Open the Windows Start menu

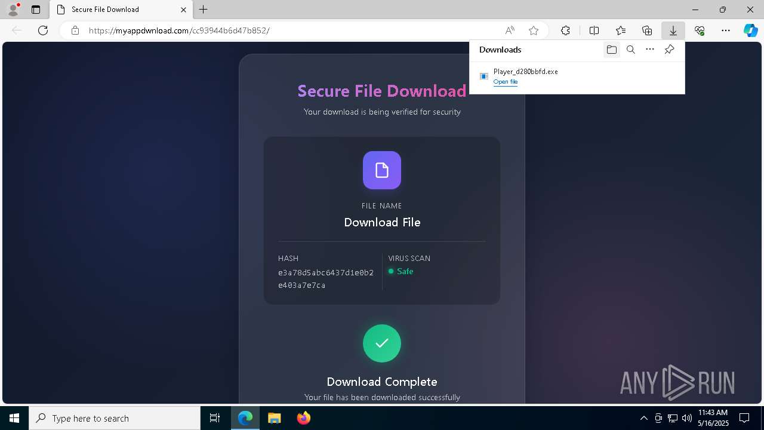(x=14, y=418)
